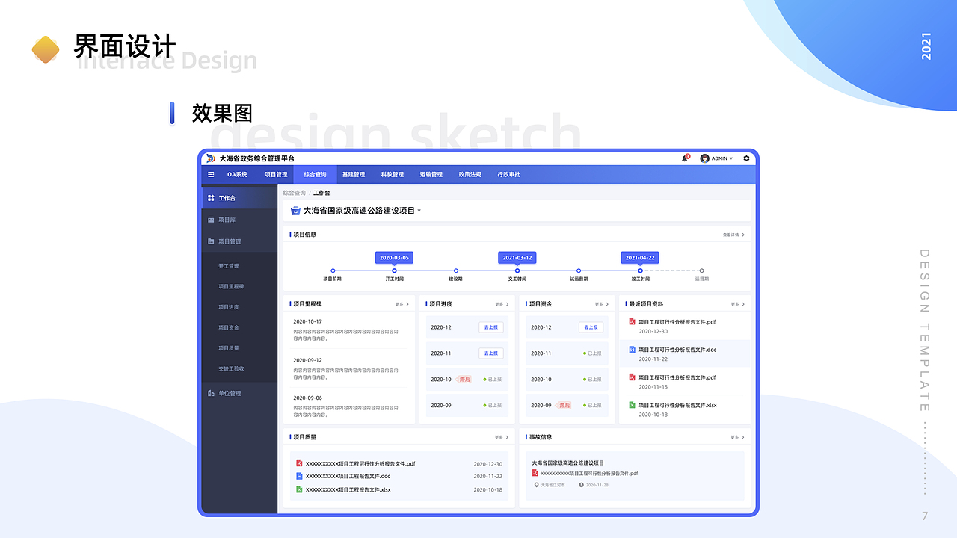Open the 政策法规 menu item
The image size is (957, 538).
click(x=469, y=173)
